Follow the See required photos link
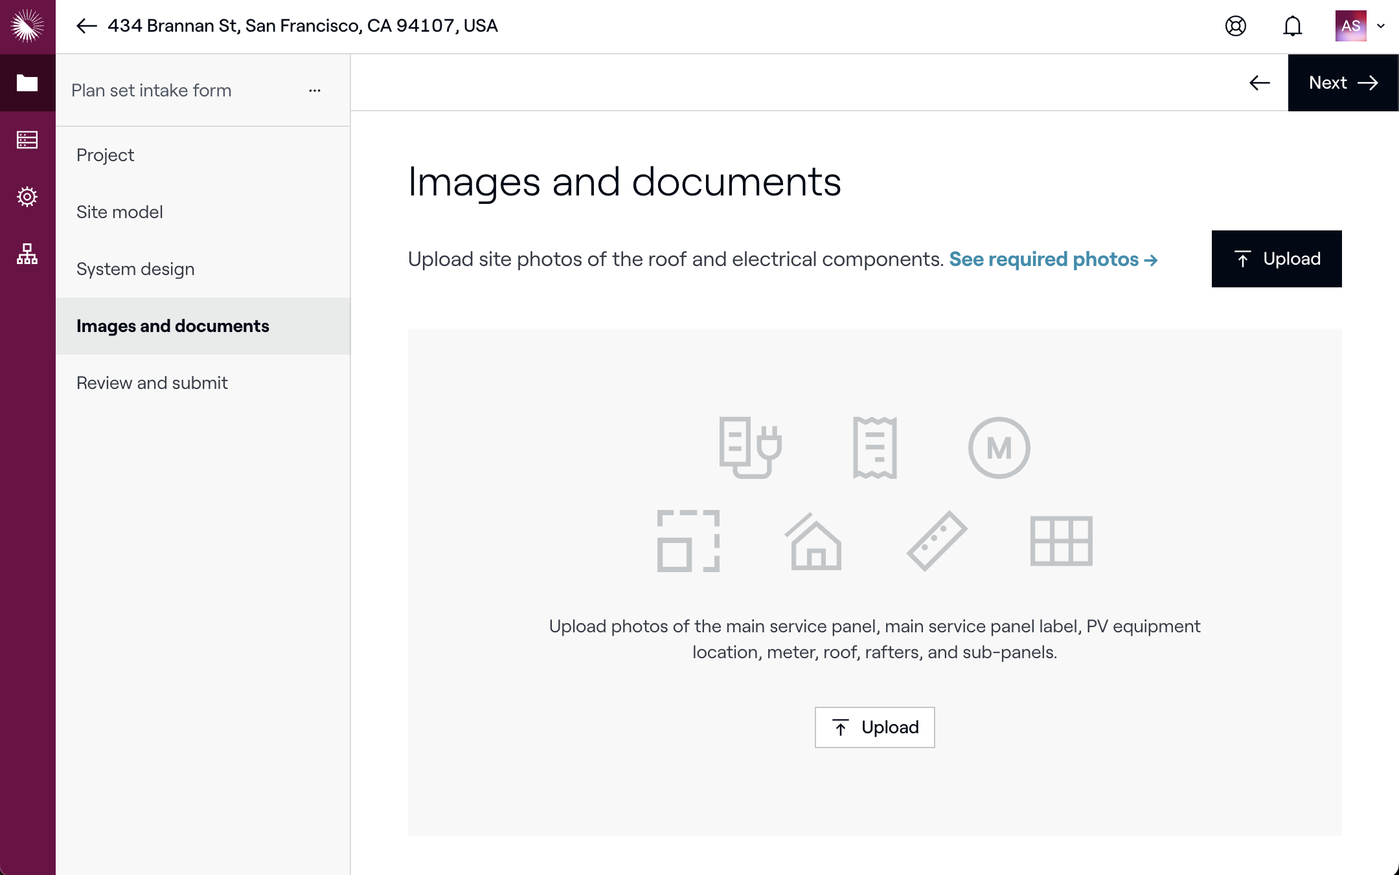The image size is (1399, 875). (1053, 260)
